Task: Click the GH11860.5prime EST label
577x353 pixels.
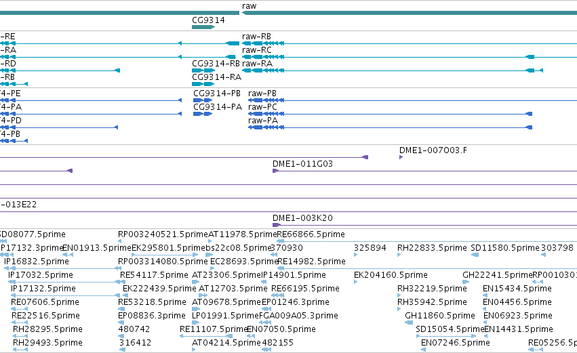Action: tap(440, 316)
